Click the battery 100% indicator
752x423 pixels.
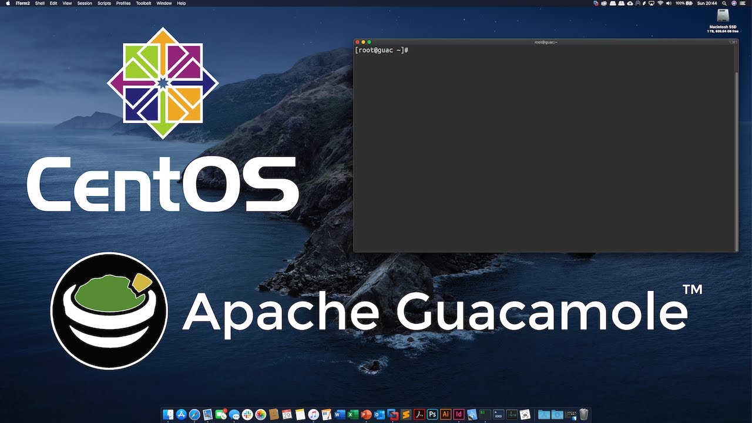(x=684, y=3)
